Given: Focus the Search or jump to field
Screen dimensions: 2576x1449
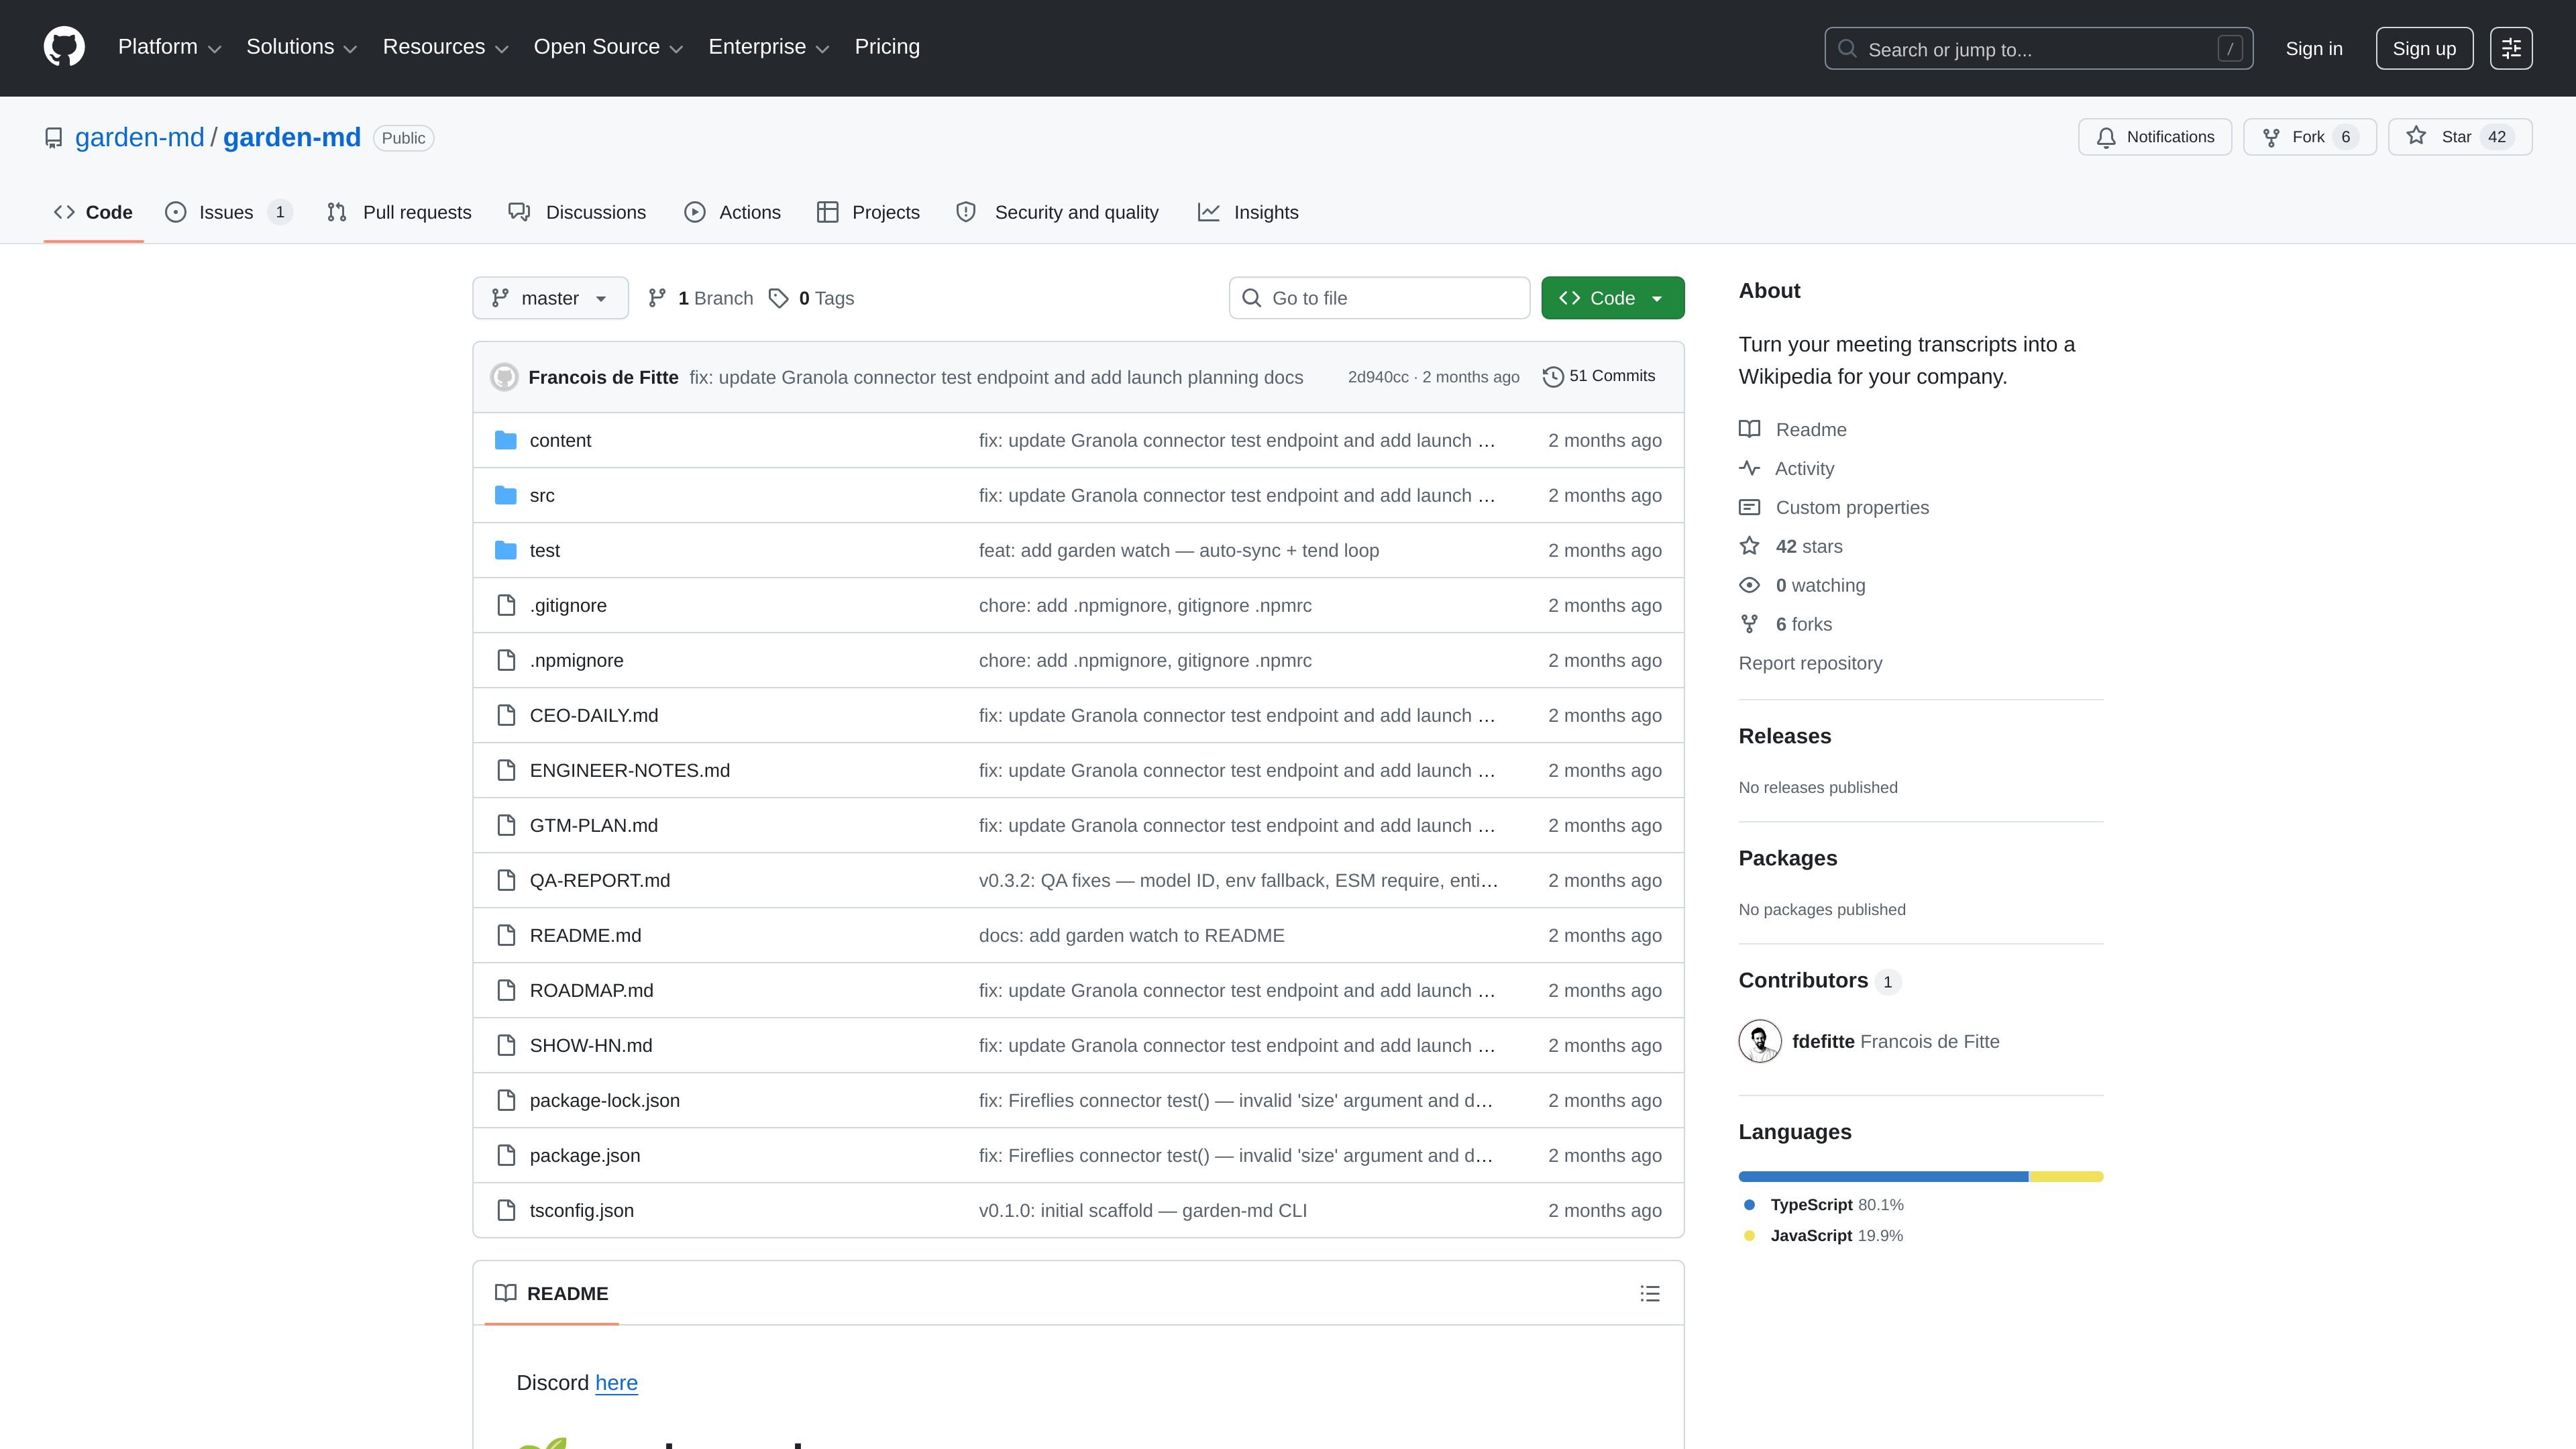Looking at the screenshot, I should [2038, 48].
